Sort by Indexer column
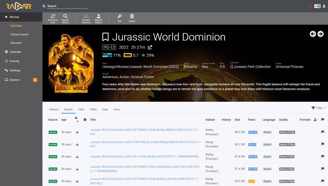 point(210,120)
